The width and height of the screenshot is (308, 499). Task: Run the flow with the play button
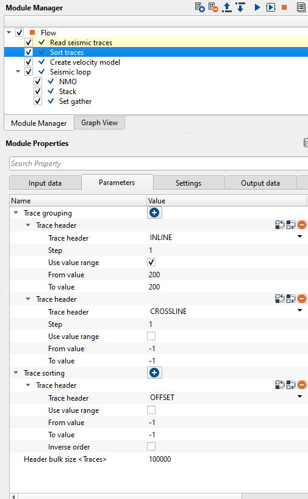click(x=257, y=7)
